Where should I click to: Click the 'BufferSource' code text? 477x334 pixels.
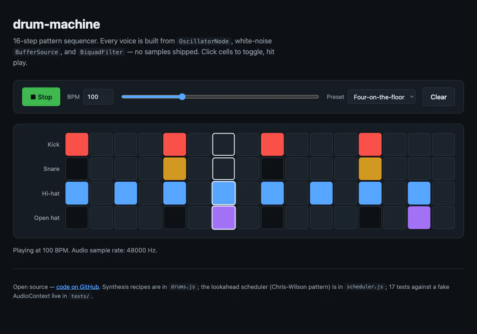pos(36,52)
